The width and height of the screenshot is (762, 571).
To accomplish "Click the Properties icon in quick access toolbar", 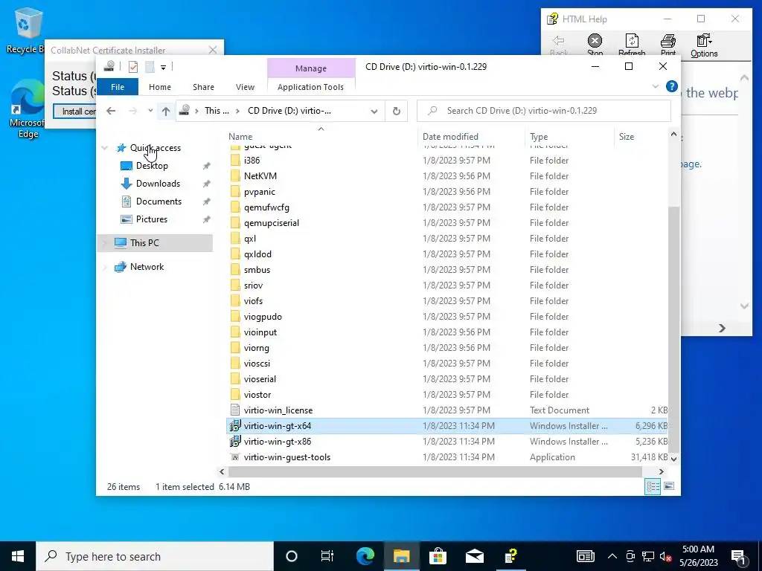I will [x=132, y=67].
